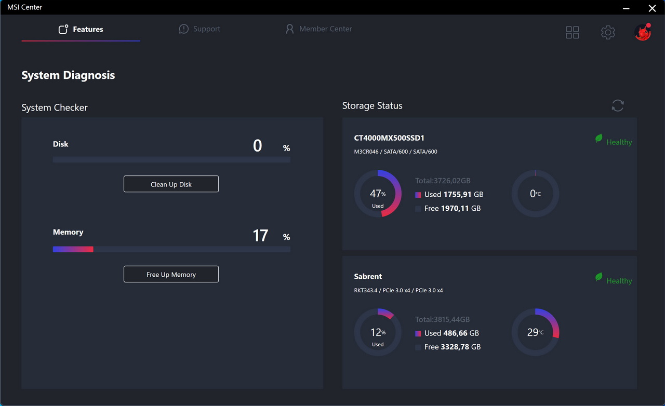Click the Support exclamation bubble icon

point(183,29)
